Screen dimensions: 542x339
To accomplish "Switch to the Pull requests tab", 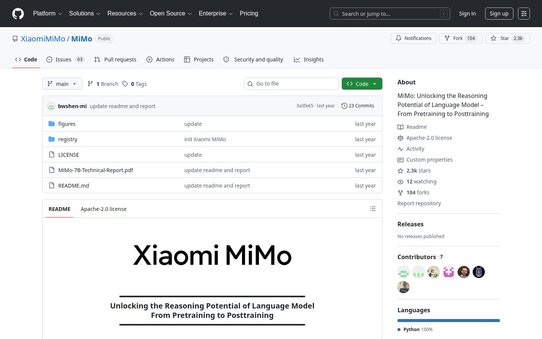I will (x=115, y=60).
